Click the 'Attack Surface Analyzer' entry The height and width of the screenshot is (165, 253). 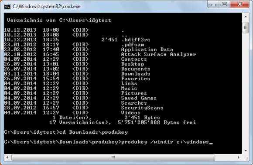(159, 54)
